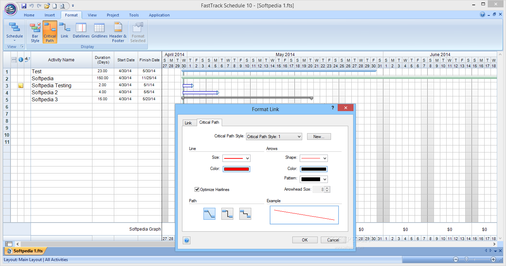Select the 'Softpedia Testing' activity name cell

61,86
